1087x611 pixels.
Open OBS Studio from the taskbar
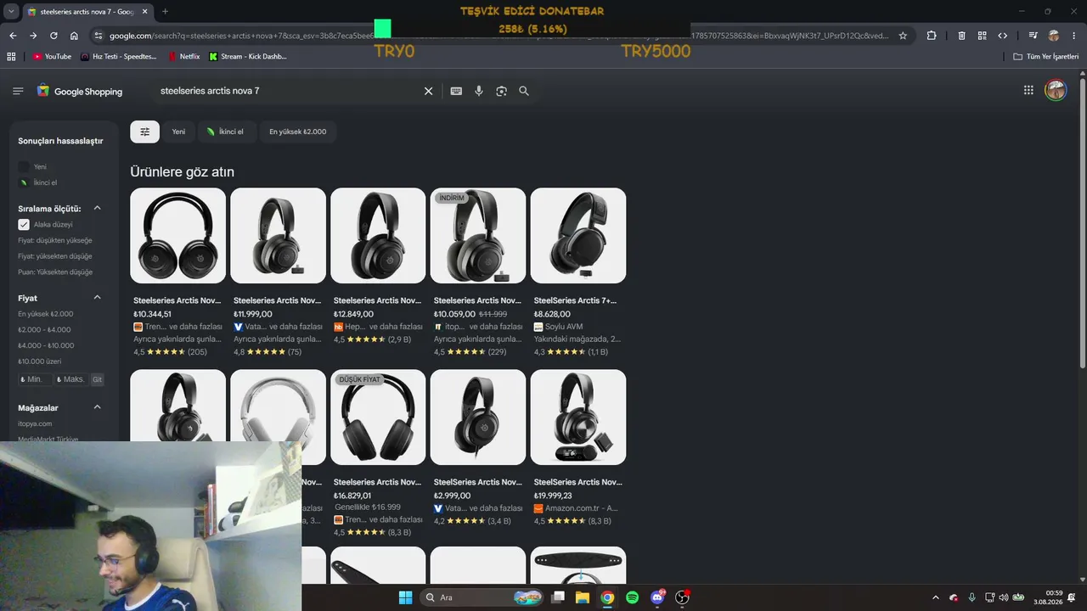[x=682, y=597]
